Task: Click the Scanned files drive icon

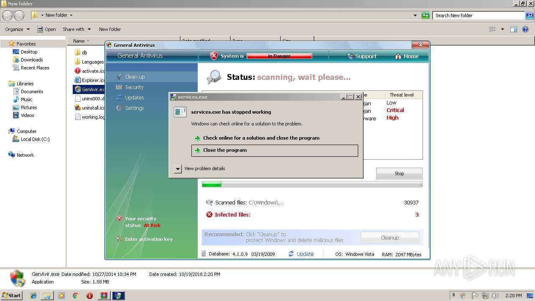Action: click(x=209, y=202)
